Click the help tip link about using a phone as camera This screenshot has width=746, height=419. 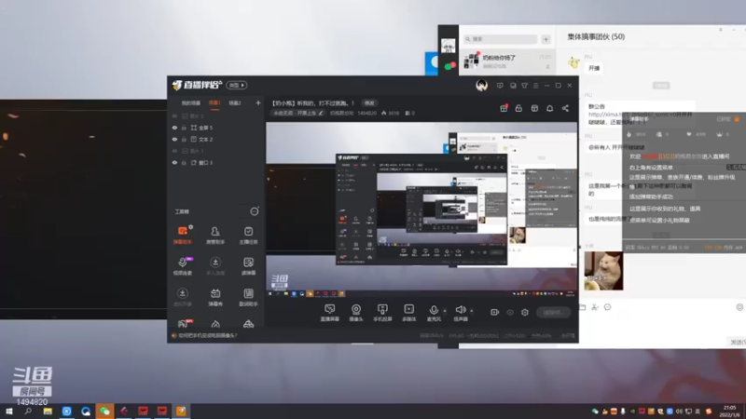tap(207, 335)
